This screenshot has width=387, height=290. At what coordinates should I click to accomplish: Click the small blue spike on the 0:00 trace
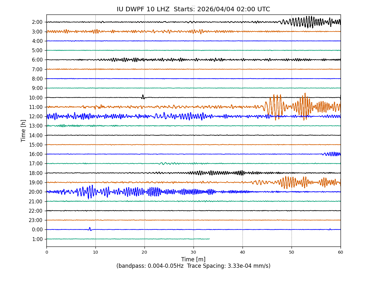pyautogui.click(x=90, y=228)
